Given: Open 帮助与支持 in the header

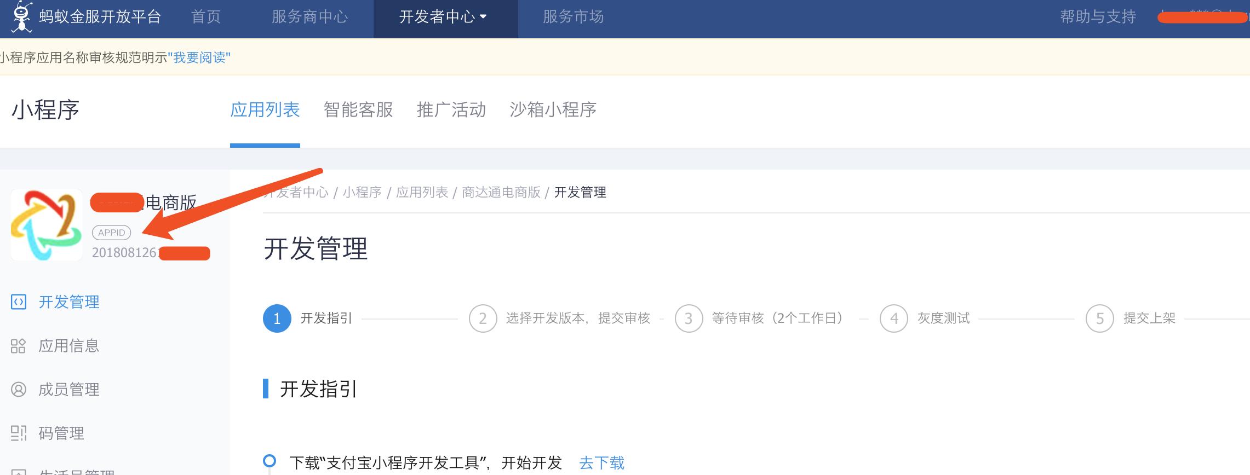Looking at the screenshot, I should point(1098,17).
